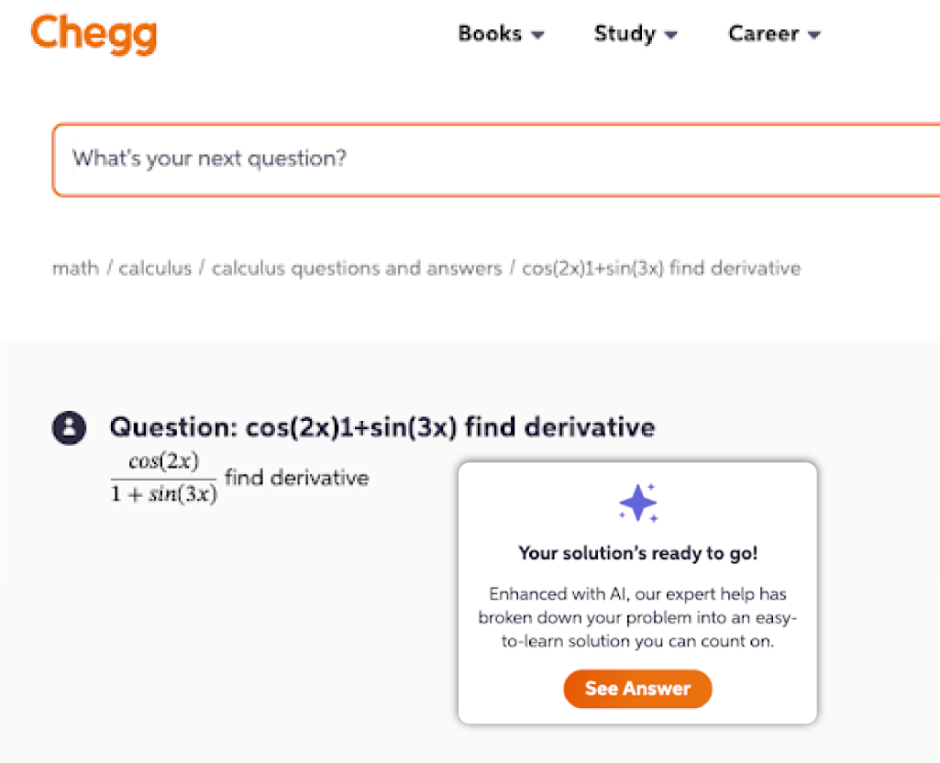The image size is (940, 763).
Task: Click the "Enhanced with AI" description text
Action: tap(637, 617)
